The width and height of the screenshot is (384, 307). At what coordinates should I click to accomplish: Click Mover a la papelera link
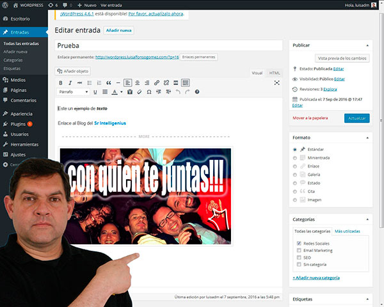pos(310,118)
